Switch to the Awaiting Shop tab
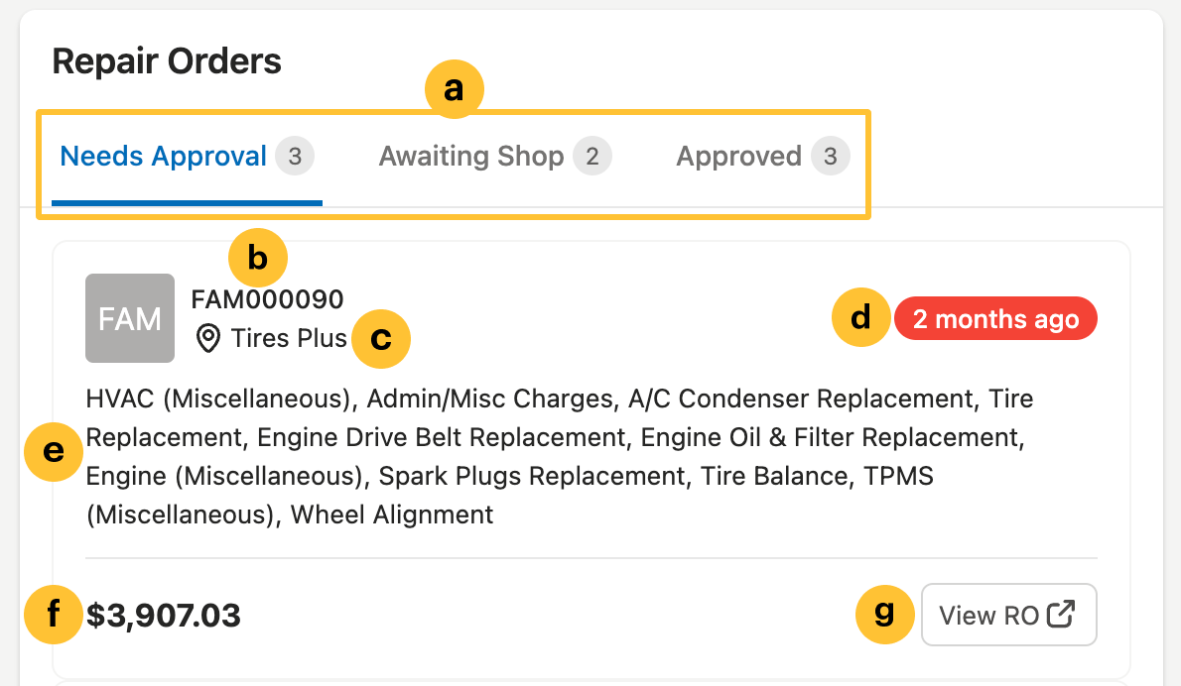This screenshot has height=686, width=1181. (x=470, y=156)
